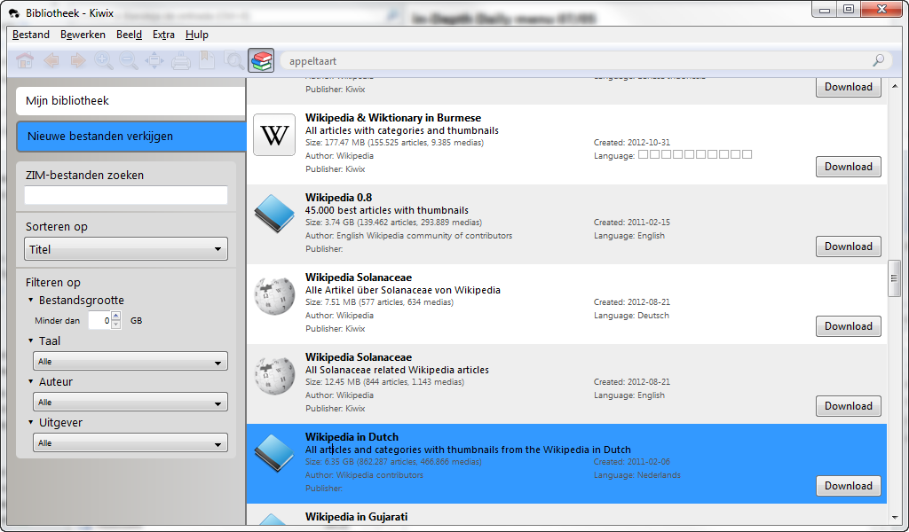Click the ZIM-bestanden zoeken input field

(126, 195)
